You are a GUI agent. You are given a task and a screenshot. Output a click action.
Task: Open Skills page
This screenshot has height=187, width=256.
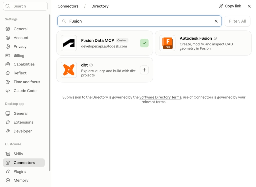[24, 154]
